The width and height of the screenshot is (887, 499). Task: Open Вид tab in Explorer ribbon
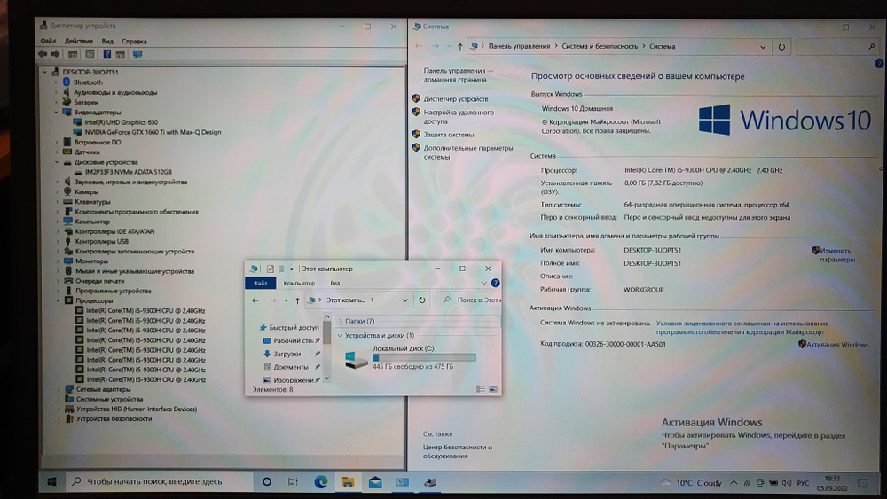(335, 283)
